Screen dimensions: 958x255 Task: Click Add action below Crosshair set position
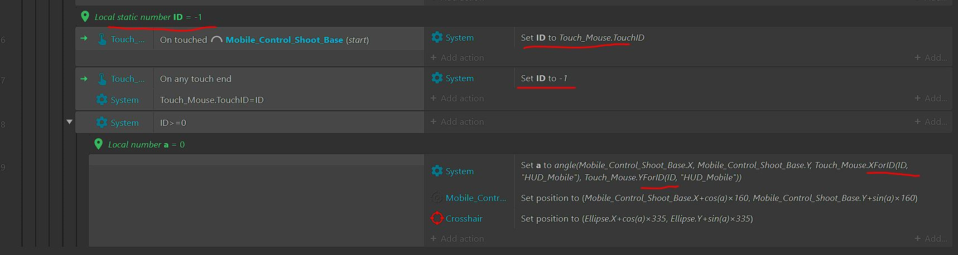pyautogui.click(x=457, y=239)
